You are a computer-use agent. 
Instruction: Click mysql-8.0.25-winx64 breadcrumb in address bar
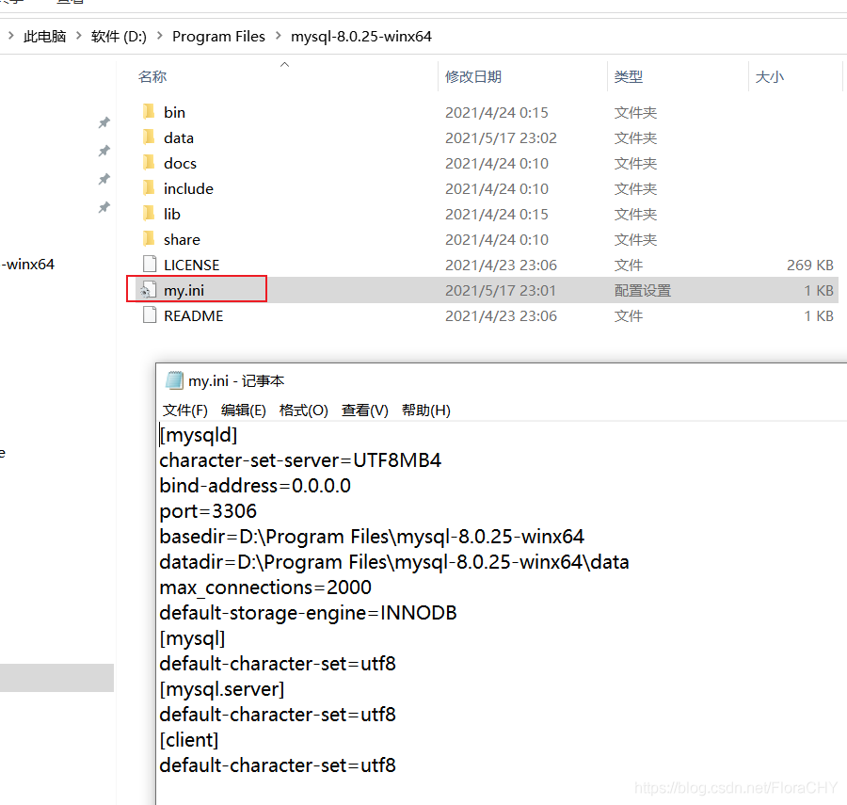click(361, 36)
